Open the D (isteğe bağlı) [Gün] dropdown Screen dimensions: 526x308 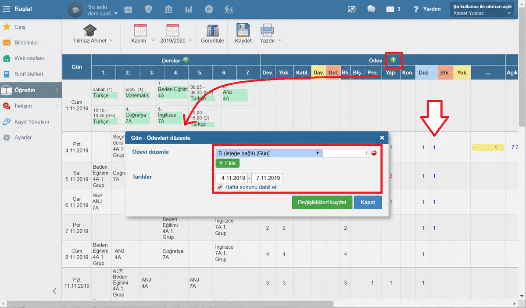pyautogui.click(x=268, y=153)
